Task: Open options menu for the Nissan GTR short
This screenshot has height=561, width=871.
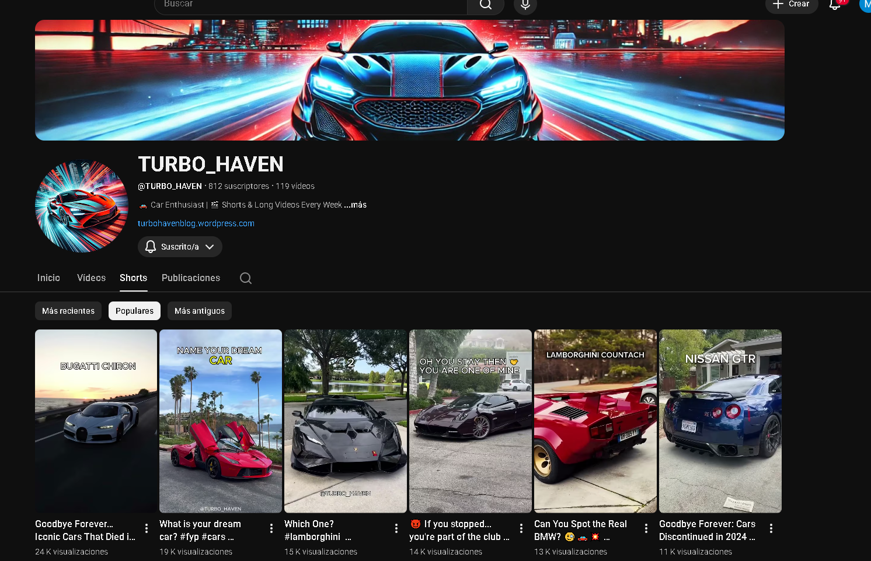Action: (x=771, y=528)
